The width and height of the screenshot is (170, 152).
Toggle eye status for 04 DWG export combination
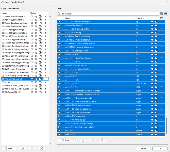pos(32,69)
